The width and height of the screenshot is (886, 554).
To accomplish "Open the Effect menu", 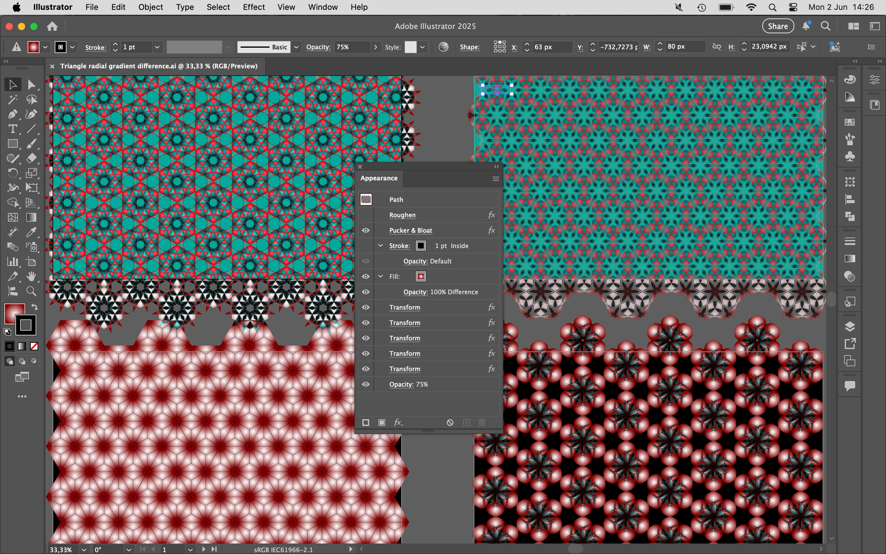I will [253, 7].
